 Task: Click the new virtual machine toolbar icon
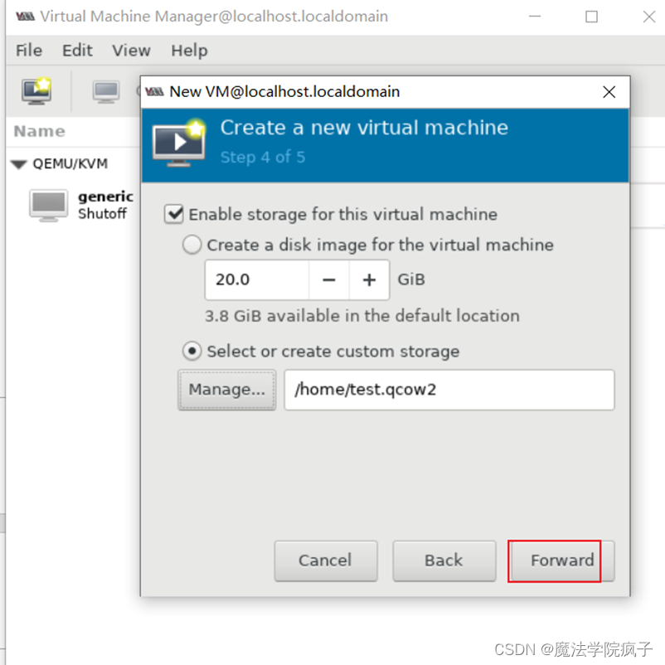tap(36, 90)
